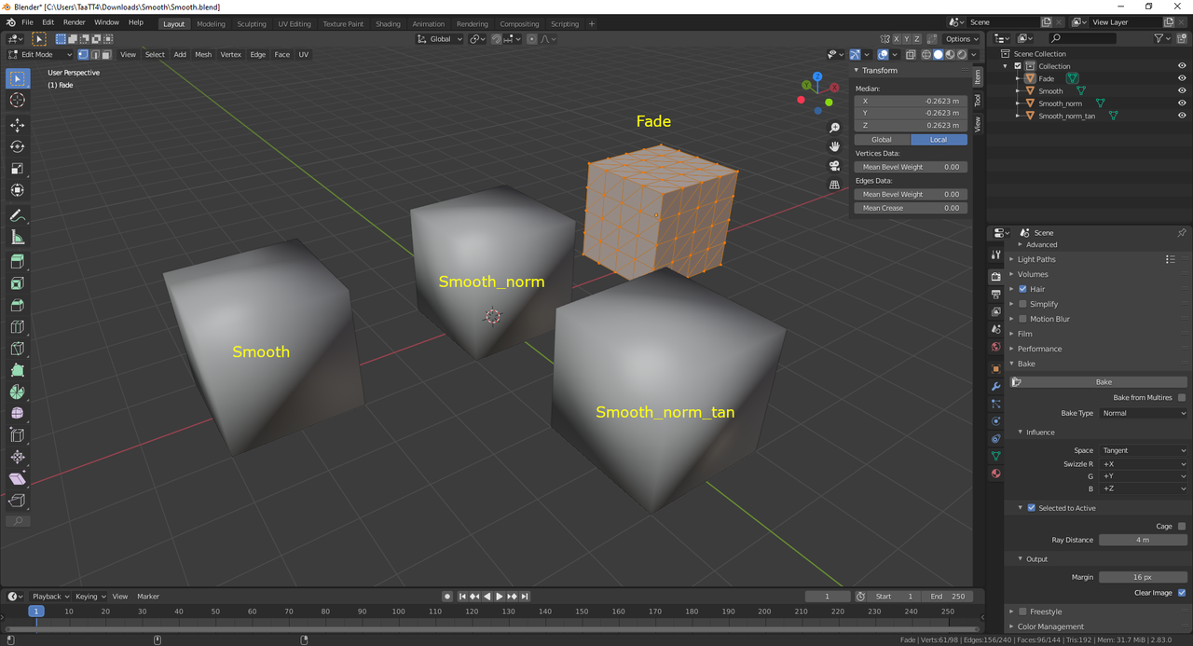Enable Bake from Multires checkbox
Screen dimensions: 1193x646
[x=1182, y=398]
